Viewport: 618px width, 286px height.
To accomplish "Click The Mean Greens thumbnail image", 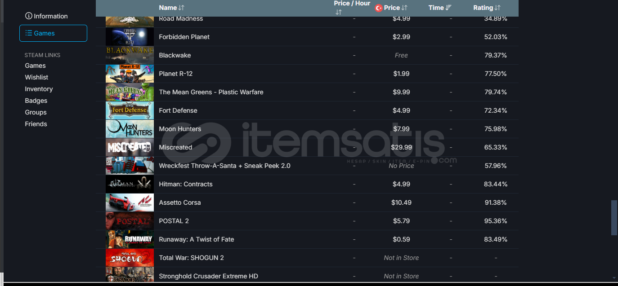I will coord(130,92).
